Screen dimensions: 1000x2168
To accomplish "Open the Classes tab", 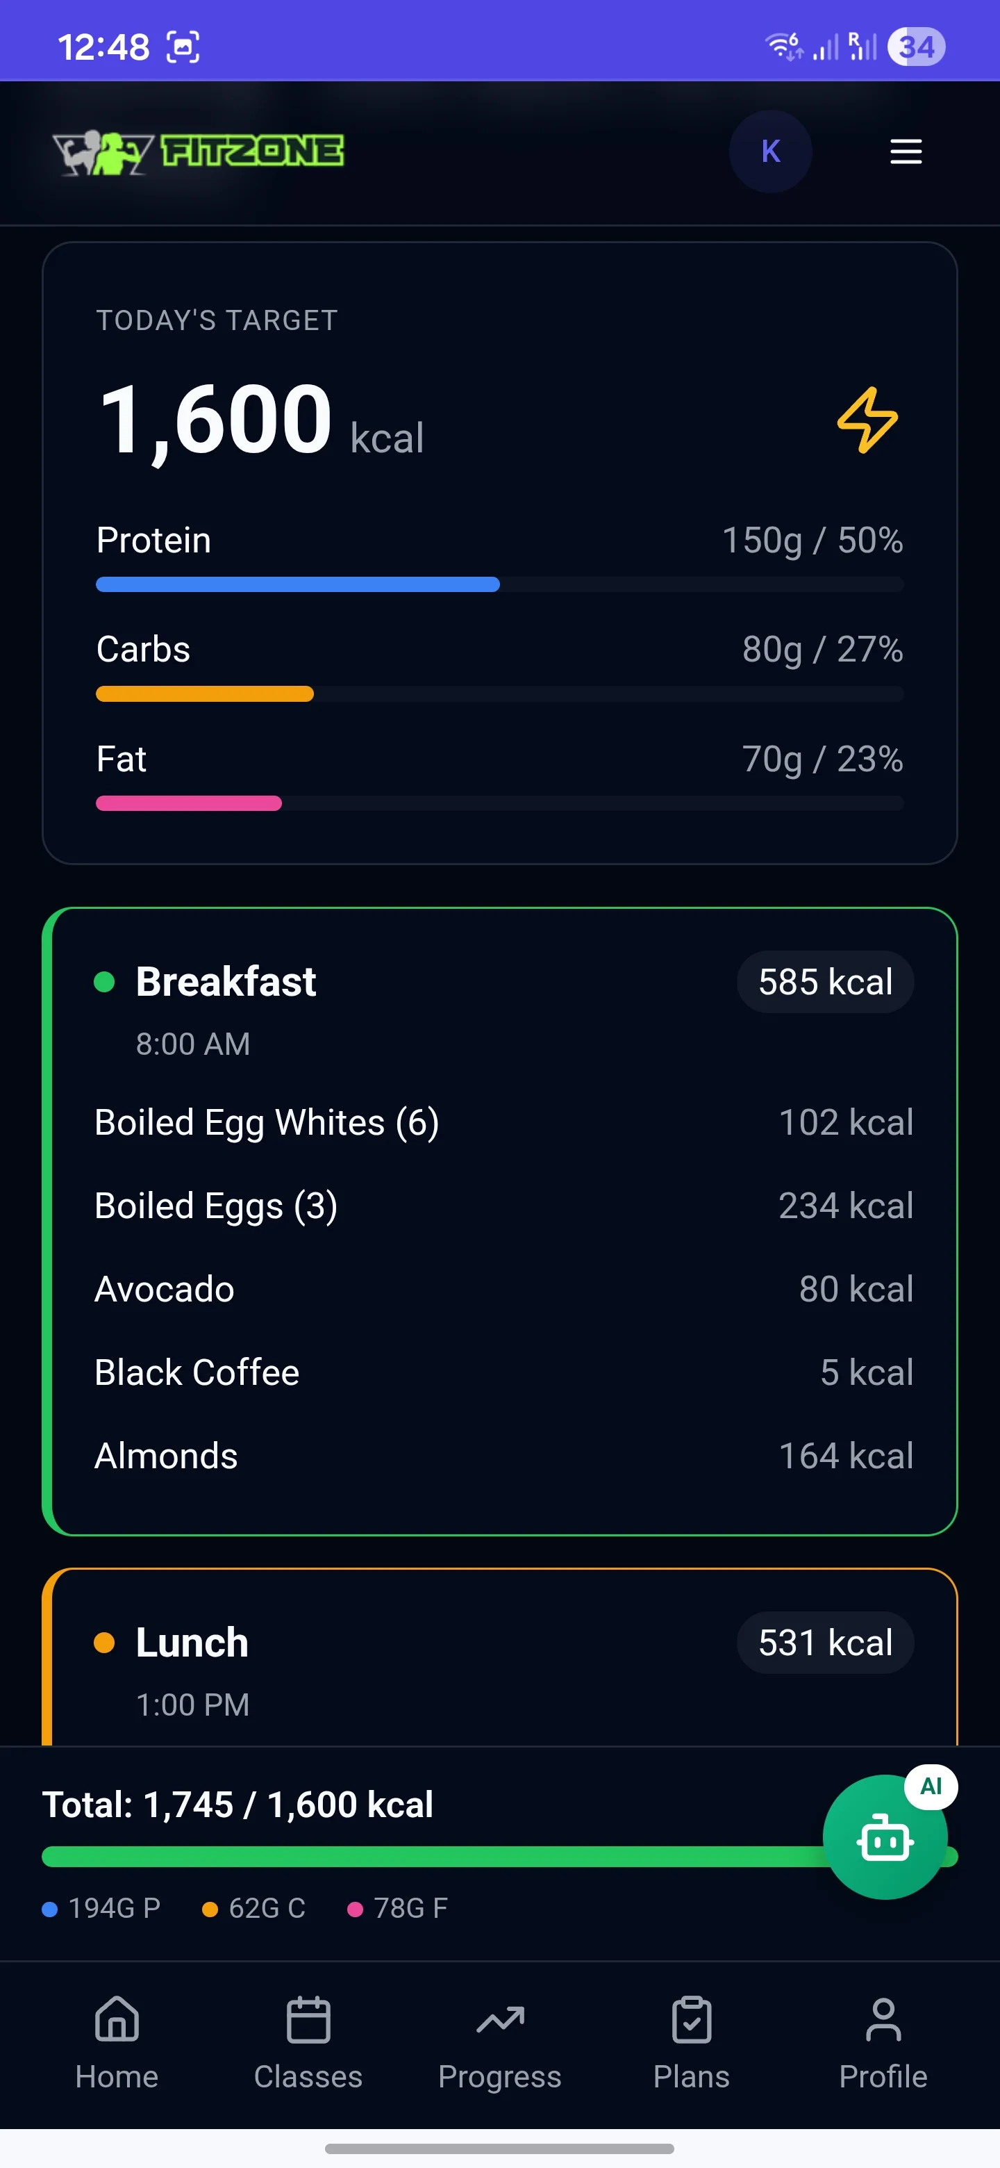I will click(x=308, y=2041).
